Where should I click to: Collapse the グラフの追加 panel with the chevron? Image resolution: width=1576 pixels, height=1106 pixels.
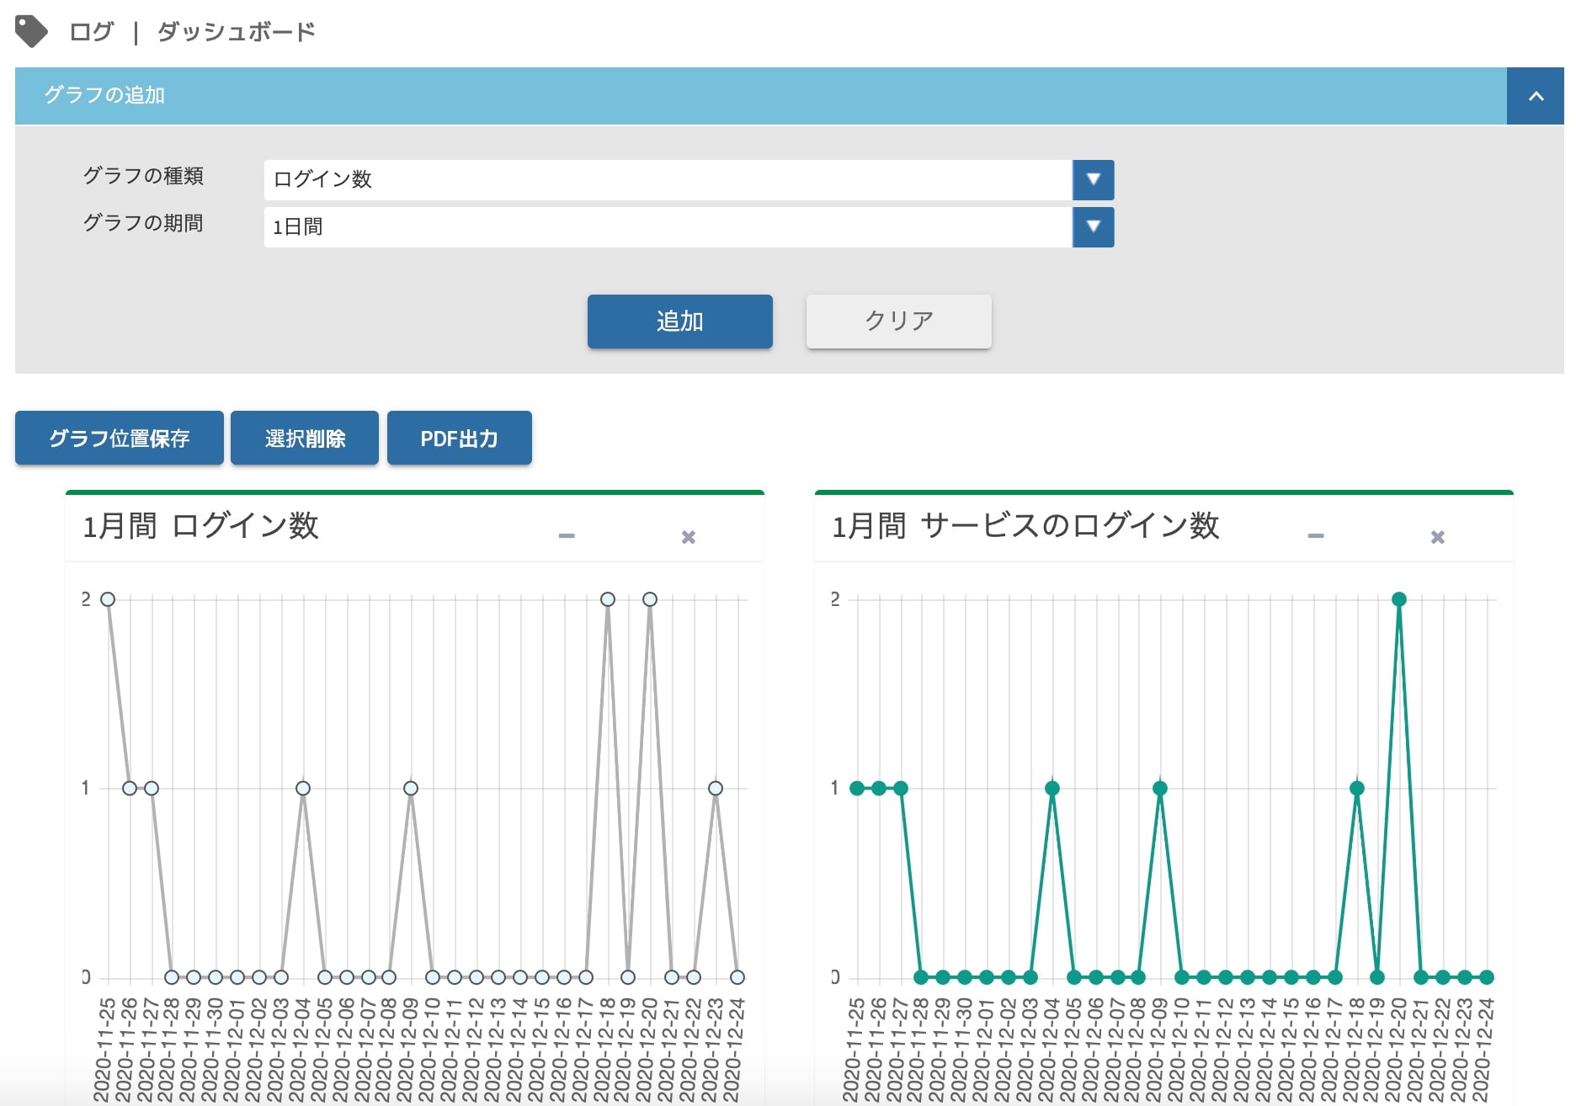click(1536, 96)
